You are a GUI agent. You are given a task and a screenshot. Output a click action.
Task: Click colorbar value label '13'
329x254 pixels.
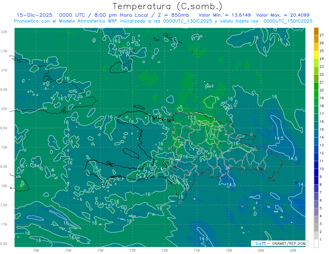pos(322,145)
